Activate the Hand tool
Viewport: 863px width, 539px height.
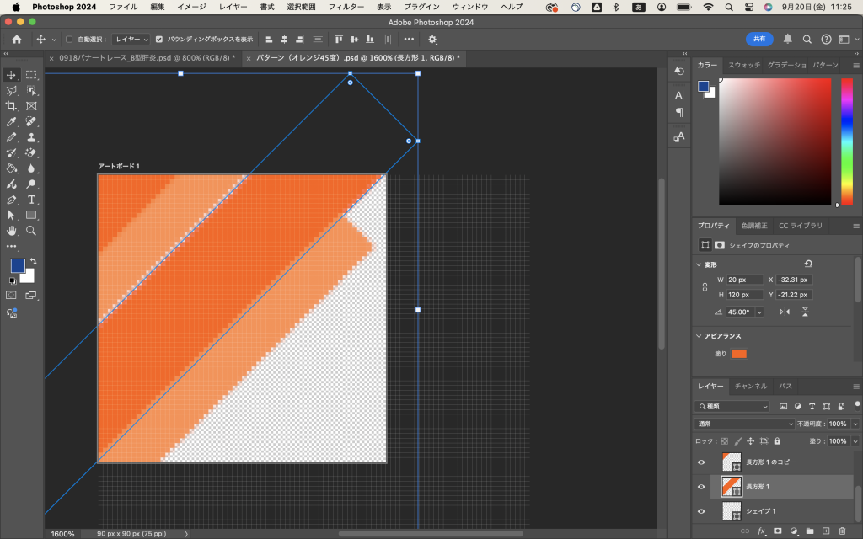click(12, 231)
